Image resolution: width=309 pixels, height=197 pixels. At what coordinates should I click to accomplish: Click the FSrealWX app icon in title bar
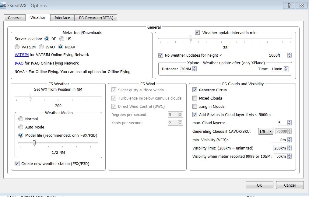[x=3, y=6]
